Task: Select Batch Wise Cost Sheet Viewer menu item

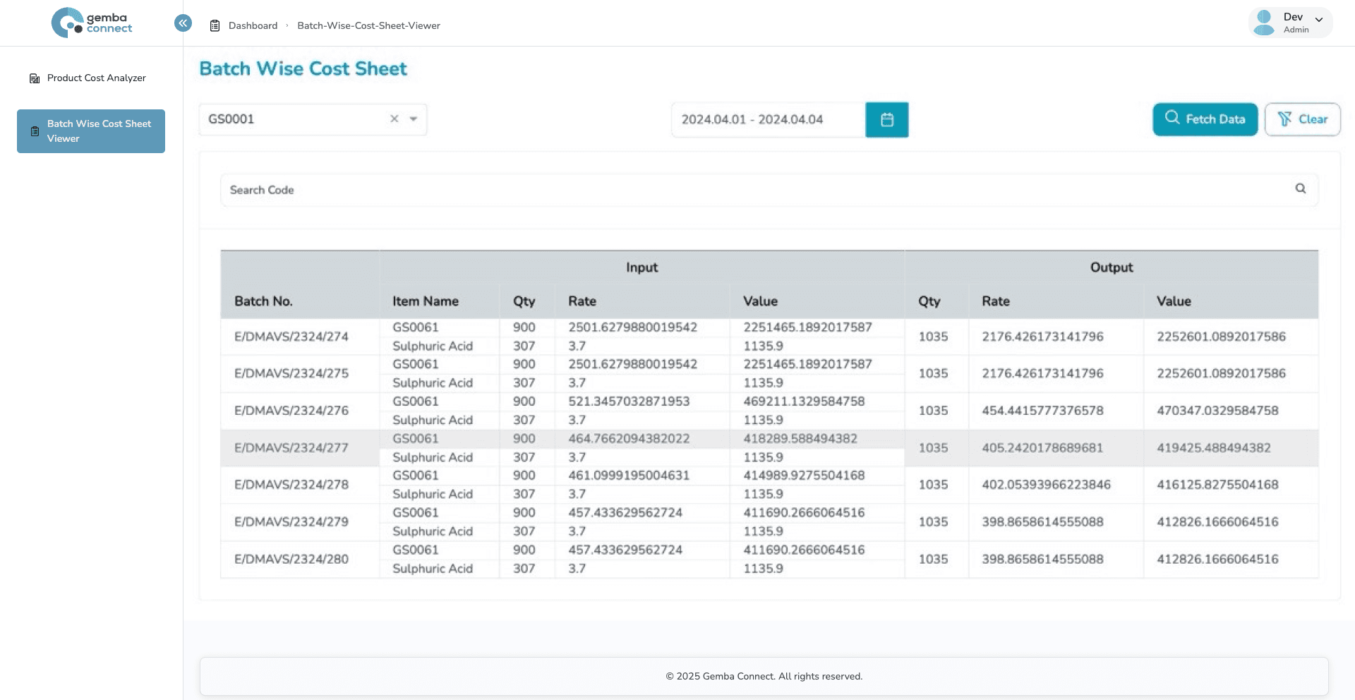Action: 91,131
